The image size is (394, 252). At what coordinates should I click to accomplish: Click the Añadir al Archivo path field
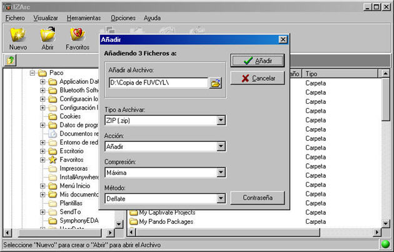(158, 83)
